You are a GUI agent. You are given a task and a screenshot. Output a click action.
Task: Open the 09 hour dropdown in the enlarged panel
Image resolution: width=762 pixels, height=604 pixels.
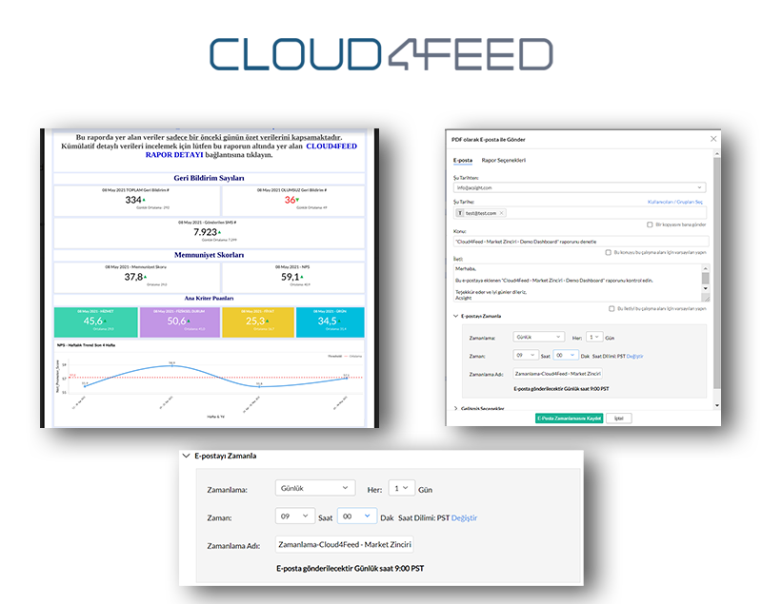click(294, 516)
